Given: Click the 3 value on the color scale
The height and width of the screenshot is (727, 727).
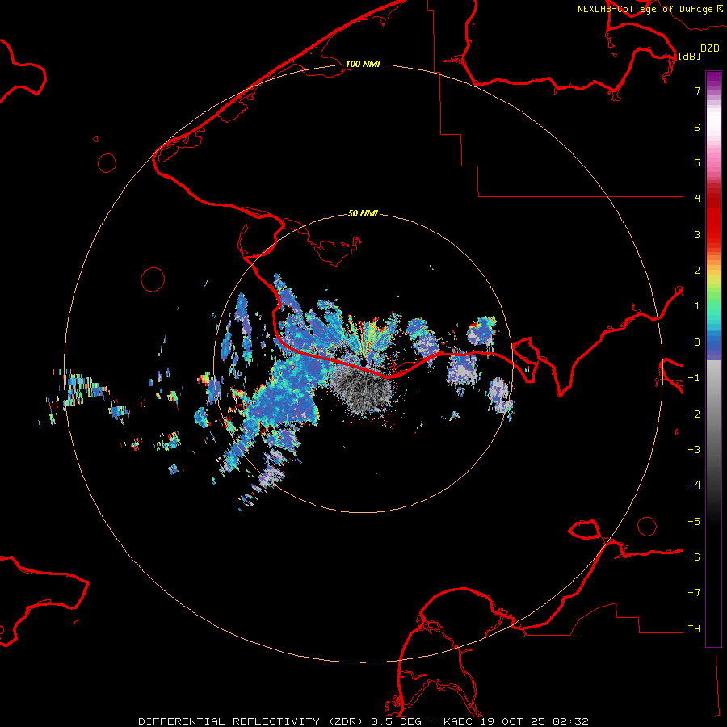Looking at the screenshot, I should click(x=697, y=234).
